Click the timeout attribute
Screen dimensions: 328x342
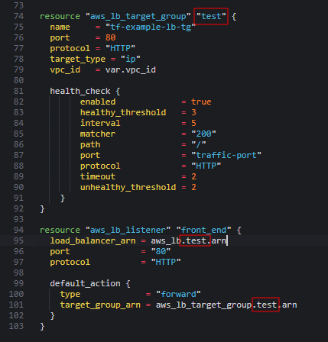[98, 176]
